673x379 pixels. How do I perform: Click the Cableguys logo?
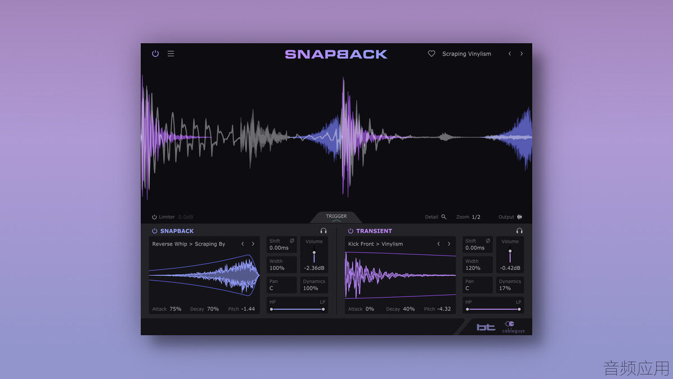513,327
